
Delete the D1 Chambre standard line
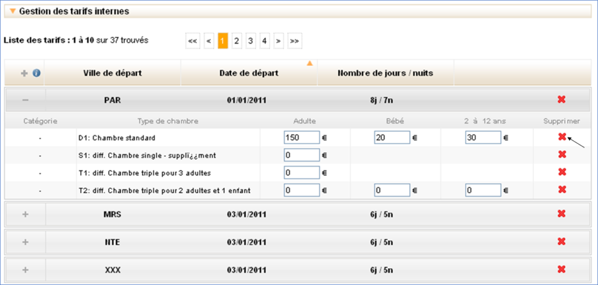pos(561,137)
